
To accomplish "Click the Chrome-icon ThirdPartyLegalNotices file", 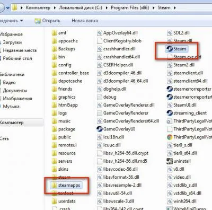I will tap(170, 137).
